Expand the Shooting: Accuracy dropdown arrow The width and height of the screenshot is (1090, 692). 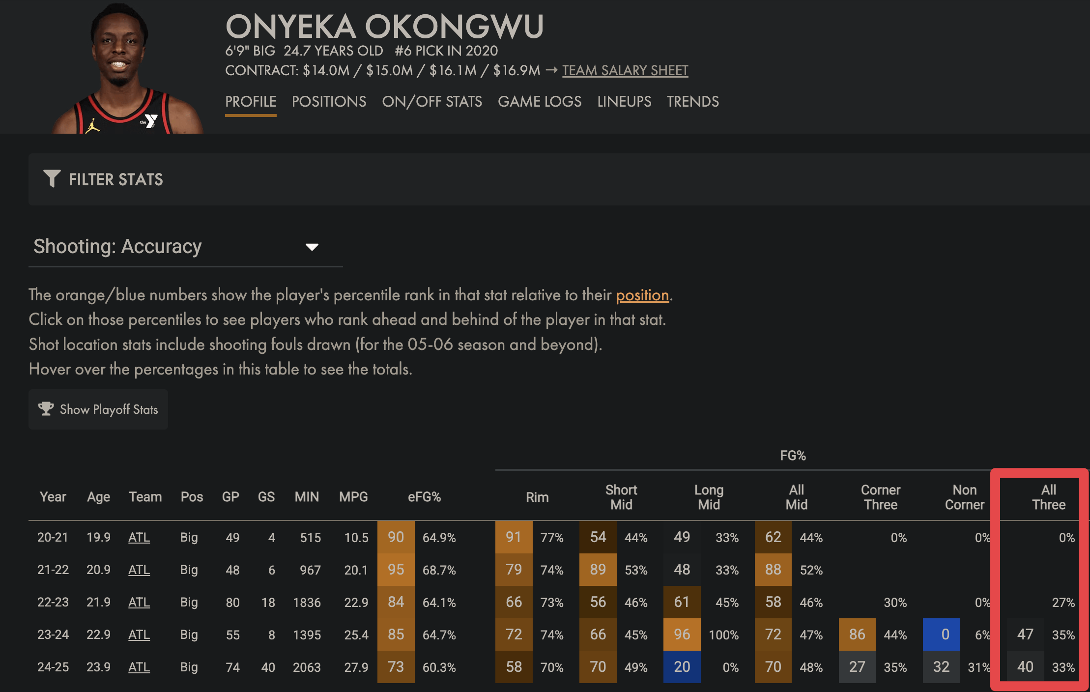click(x=312, y=247)
